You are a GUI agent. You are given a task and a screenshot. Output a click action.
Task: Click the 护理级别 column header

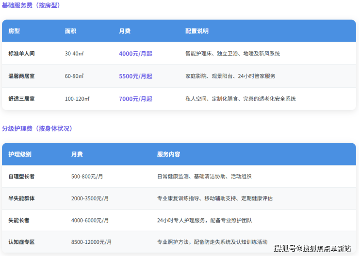click(x=20, y=154)
